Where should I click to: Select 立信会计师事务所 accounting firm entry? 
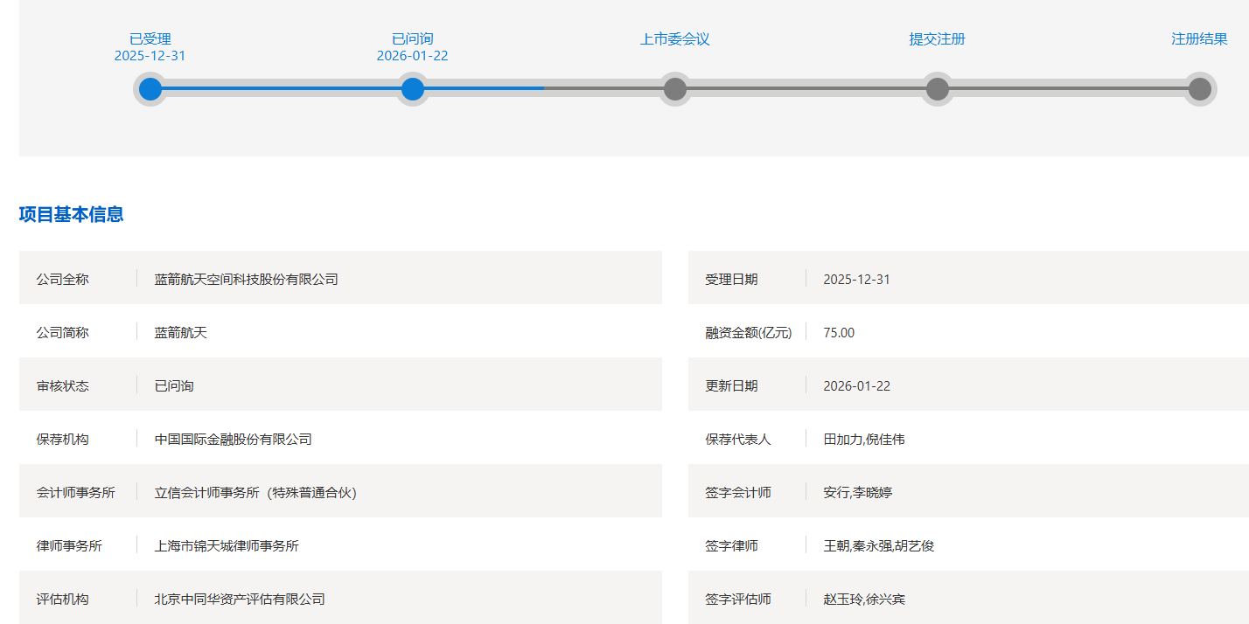pos(255,491)
